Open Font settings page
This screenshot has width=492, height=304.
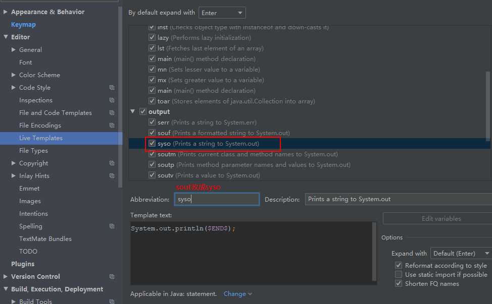click(x=25, y=63)
